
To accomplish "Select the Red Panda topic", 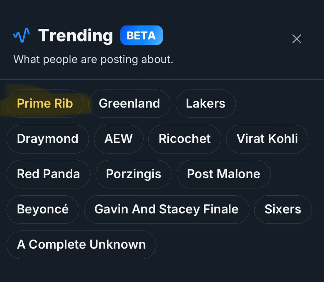I will 49,174.
